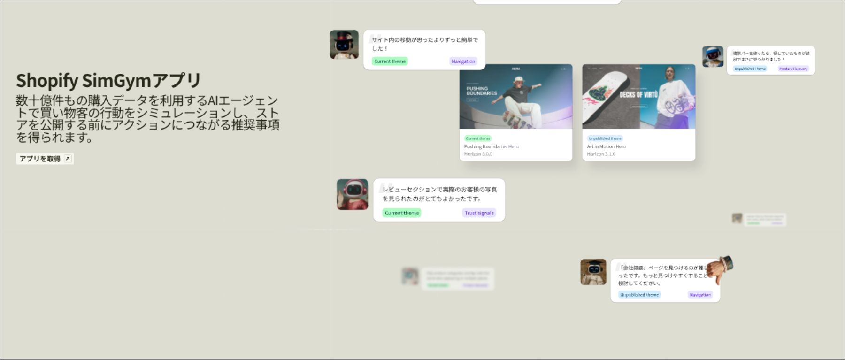Open the Decks of Virtù theme thumbnail
The image size is (845, 360).
(x=638, y=97)
